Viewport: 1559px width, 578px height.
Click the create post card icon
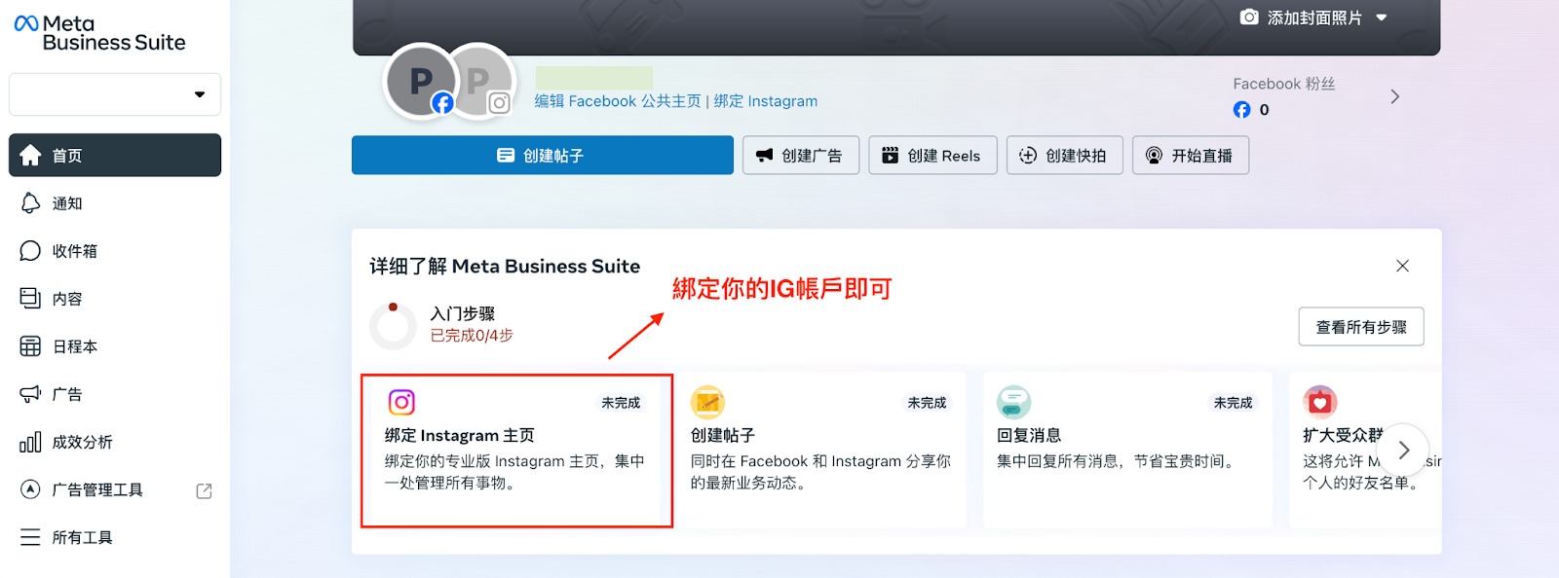(707, 402)
